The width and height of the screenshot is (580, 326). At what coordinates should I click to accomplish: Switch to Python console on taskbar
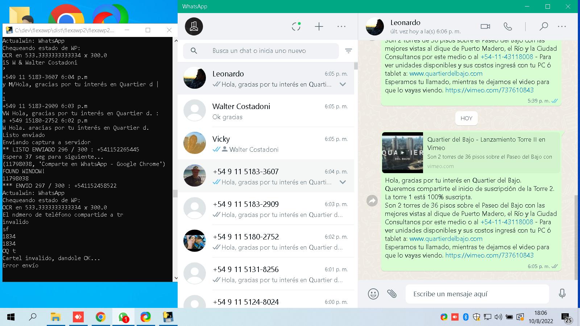(168, 317)
